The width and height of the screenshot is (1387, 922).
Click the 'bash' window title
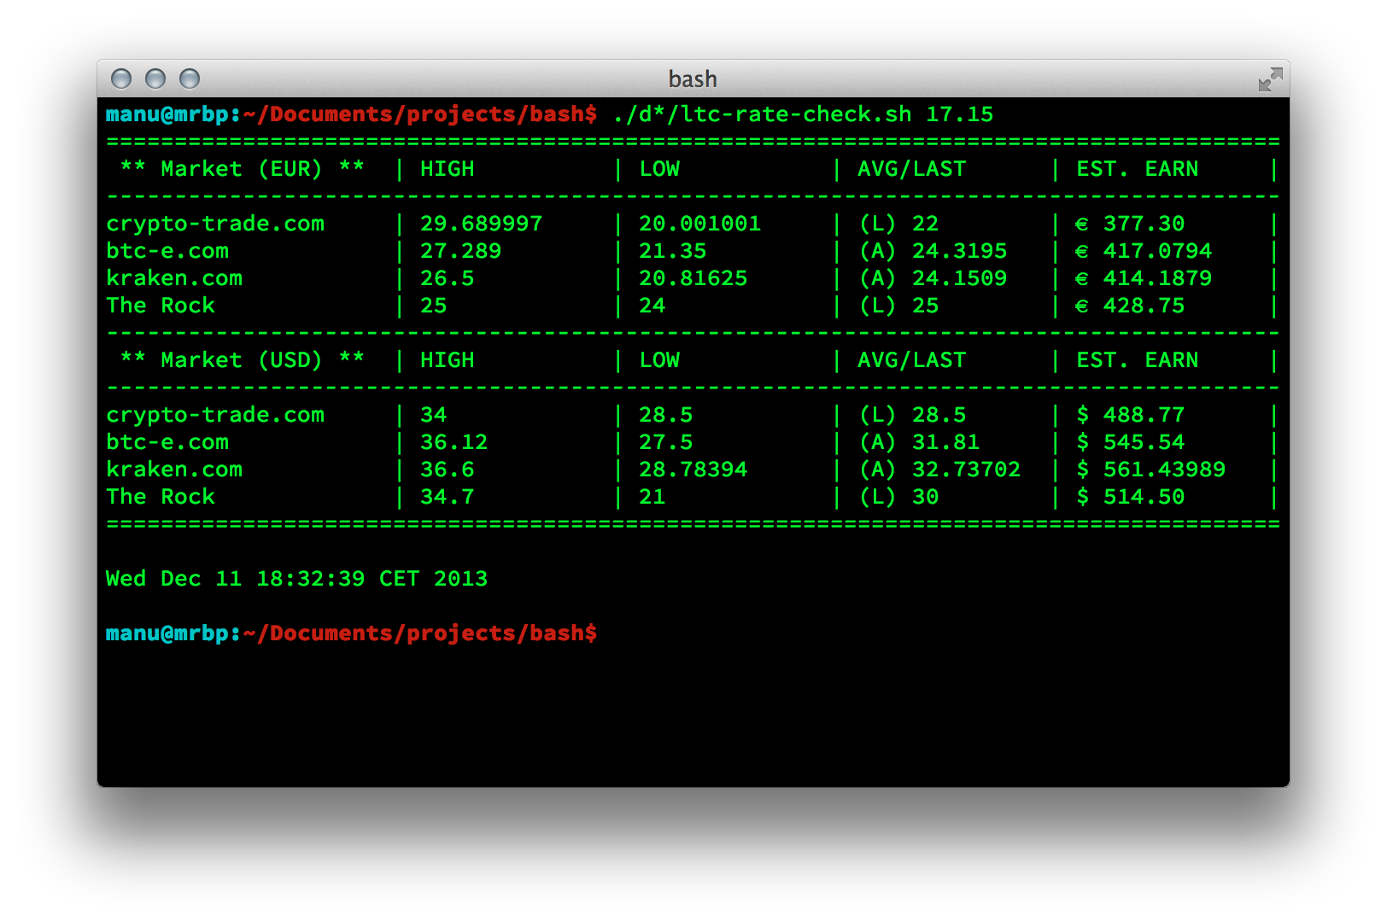(693, 79)
